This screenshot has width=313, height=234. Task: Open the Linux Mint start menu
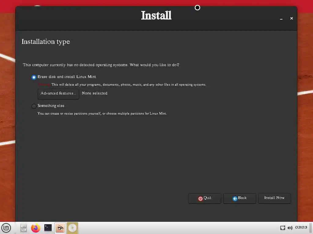6,228
